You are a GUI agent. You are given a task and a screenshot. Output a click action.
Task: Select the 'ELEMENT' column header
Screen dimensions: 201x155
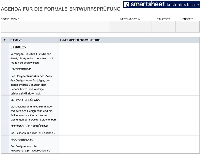pos(34,40)
